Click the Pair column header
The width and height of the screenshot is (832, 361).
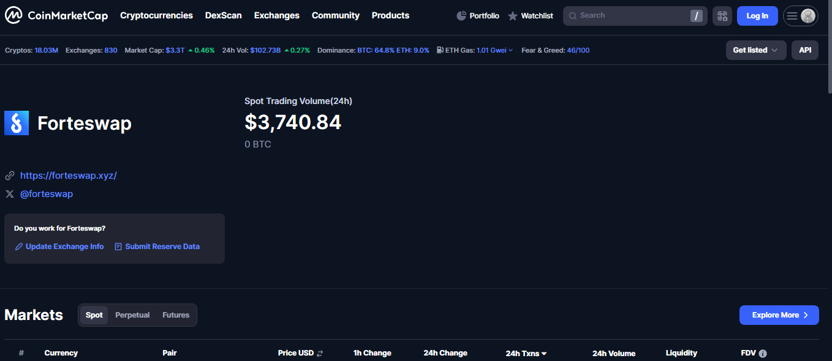tap(170, 353)
